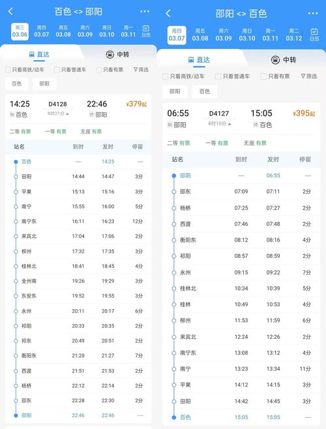Go back from the 百色<>邵阳 screen
326x429 pixels.
click(10, 12)
